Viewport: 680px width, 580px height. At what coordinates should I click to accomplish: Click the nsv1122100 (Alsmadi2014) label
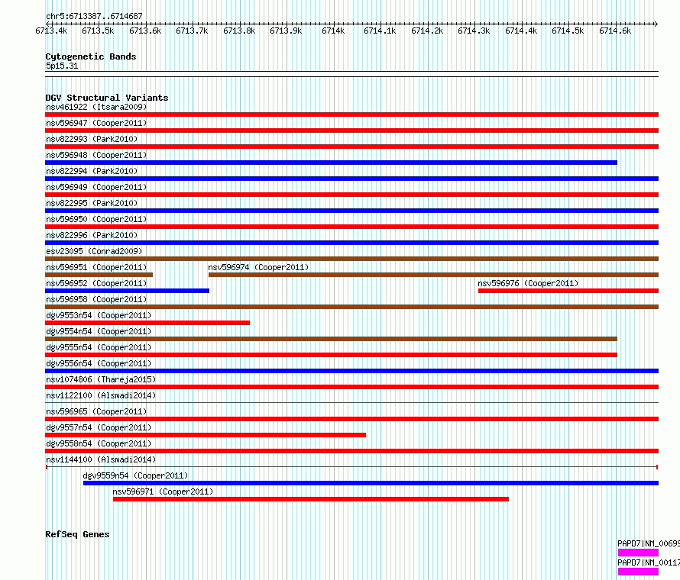(101, 395)
